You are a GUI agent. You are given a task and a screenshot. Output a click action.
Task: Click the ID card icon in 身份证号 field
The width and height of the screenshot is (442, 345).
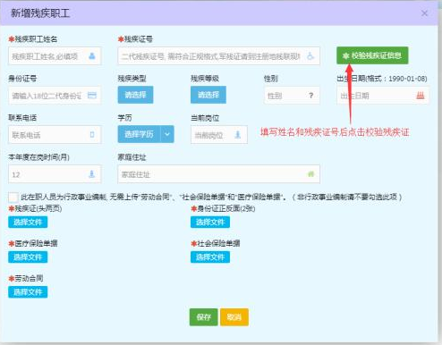coord(92,96)
